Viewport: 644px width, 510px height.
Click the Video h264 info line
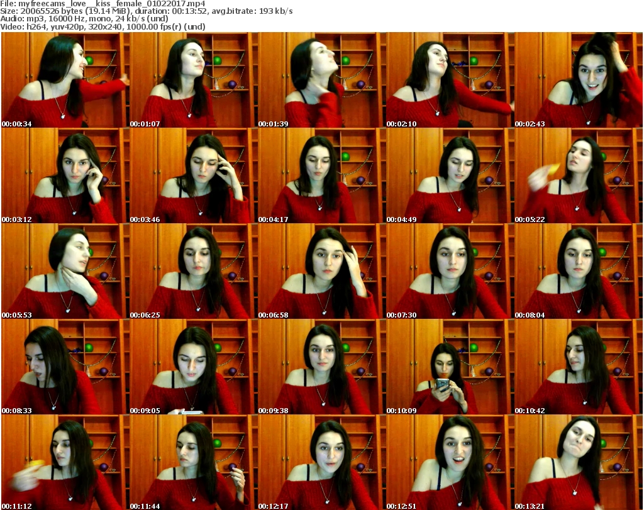(x=103, y=26)
